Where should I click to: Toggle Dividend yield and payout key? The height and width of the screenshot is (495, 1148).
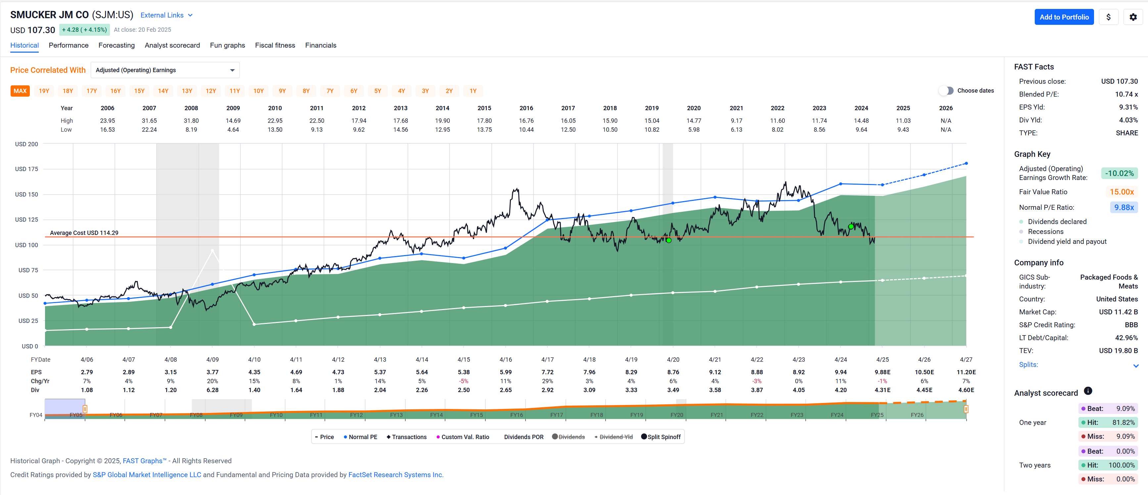click(1063, 241)
